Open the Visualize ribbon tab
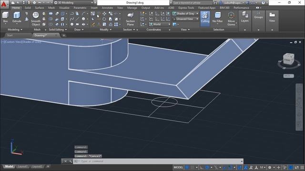The height and width of the screenshot is (171, 305). click(x=64, y=8)
